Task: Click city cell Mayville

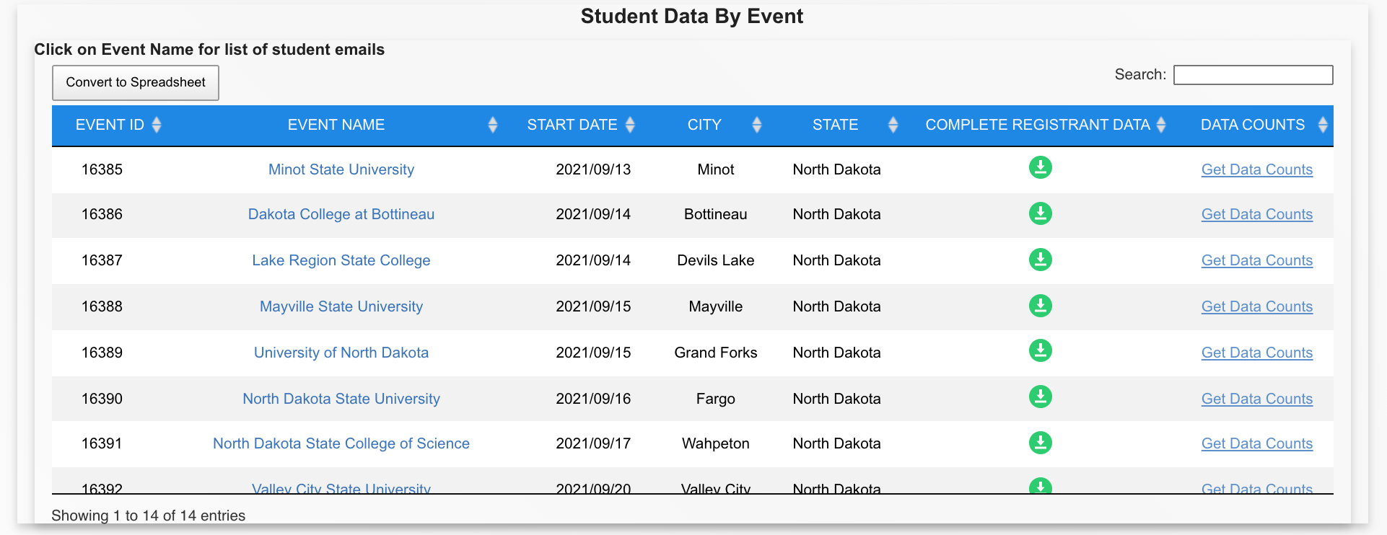Action: click(x=716, y=306)
